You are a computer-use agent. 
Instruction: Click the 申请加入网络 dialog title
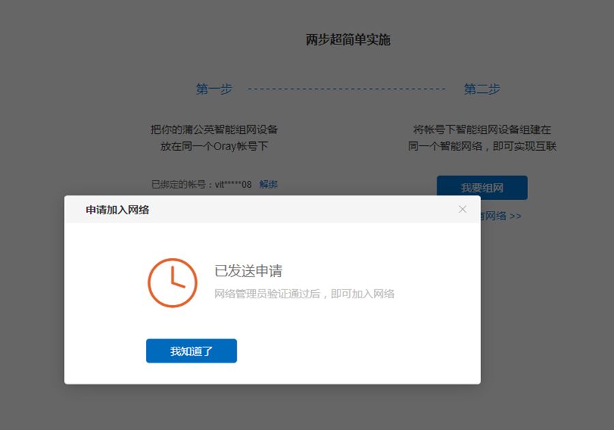tap(117, 210)
